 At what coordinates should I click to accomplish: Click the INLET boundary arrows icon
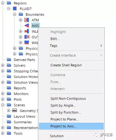27,31
